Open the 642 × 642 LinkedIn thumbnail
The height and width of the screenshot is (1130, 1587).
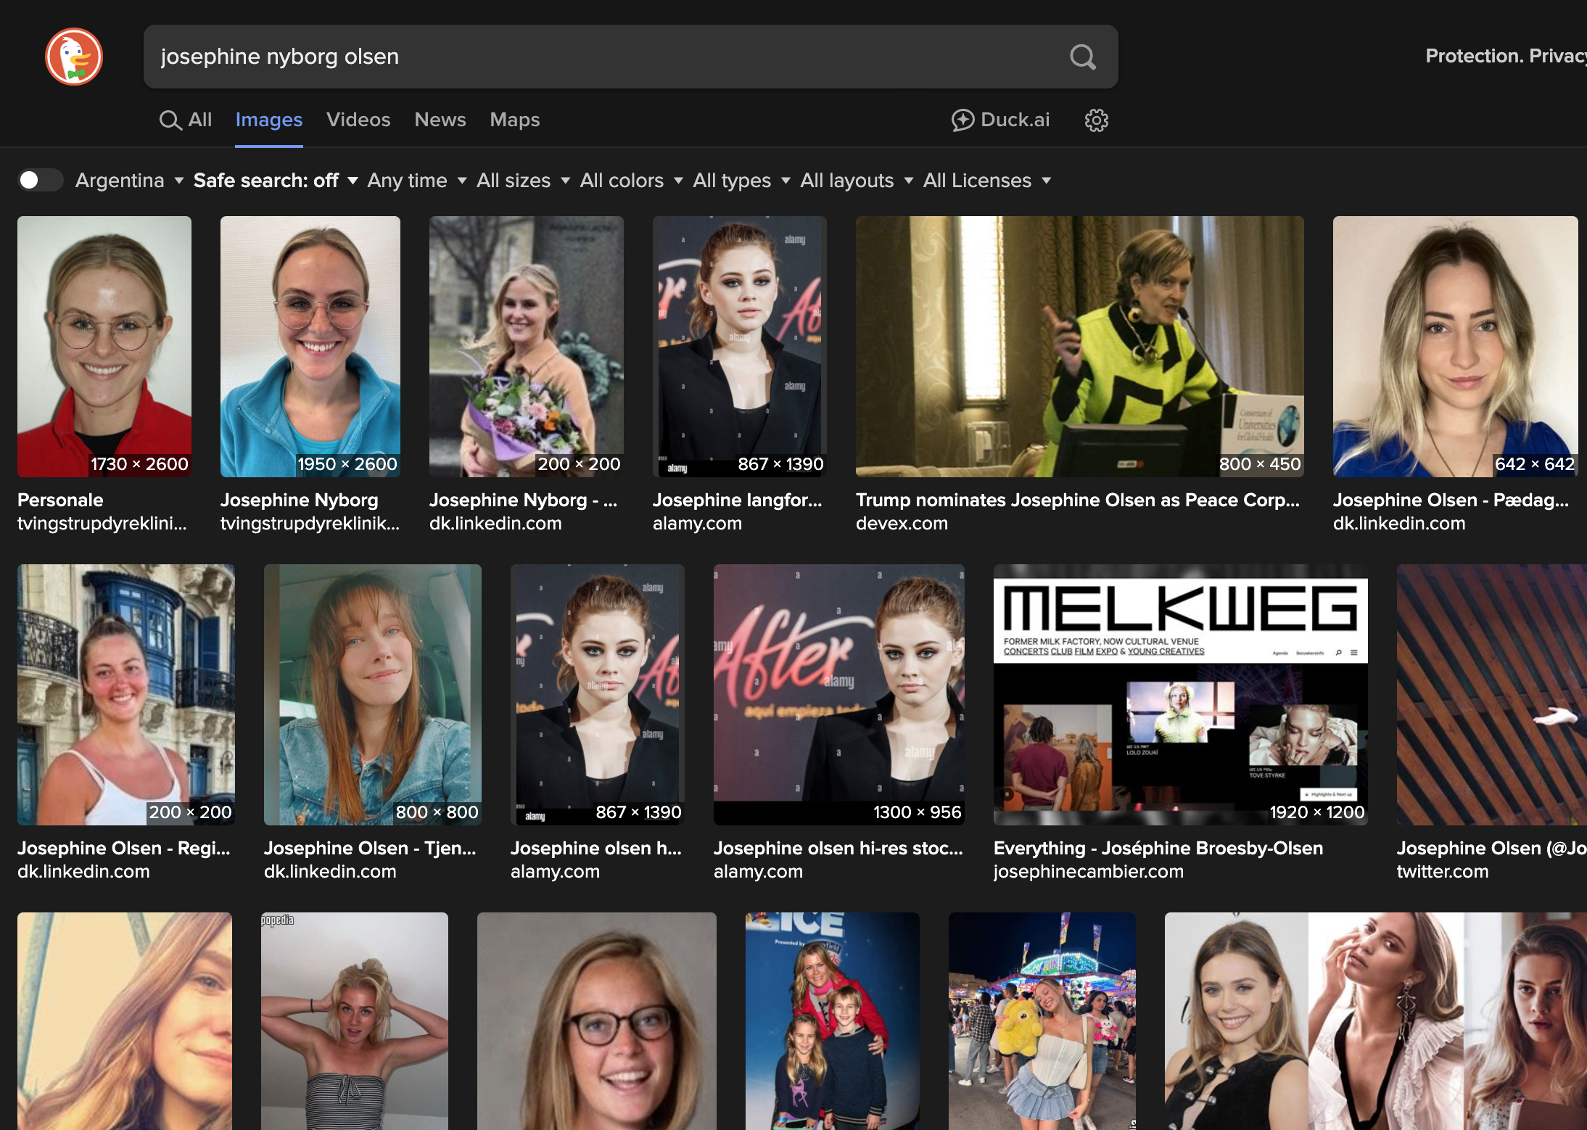tap(1456, 347)
